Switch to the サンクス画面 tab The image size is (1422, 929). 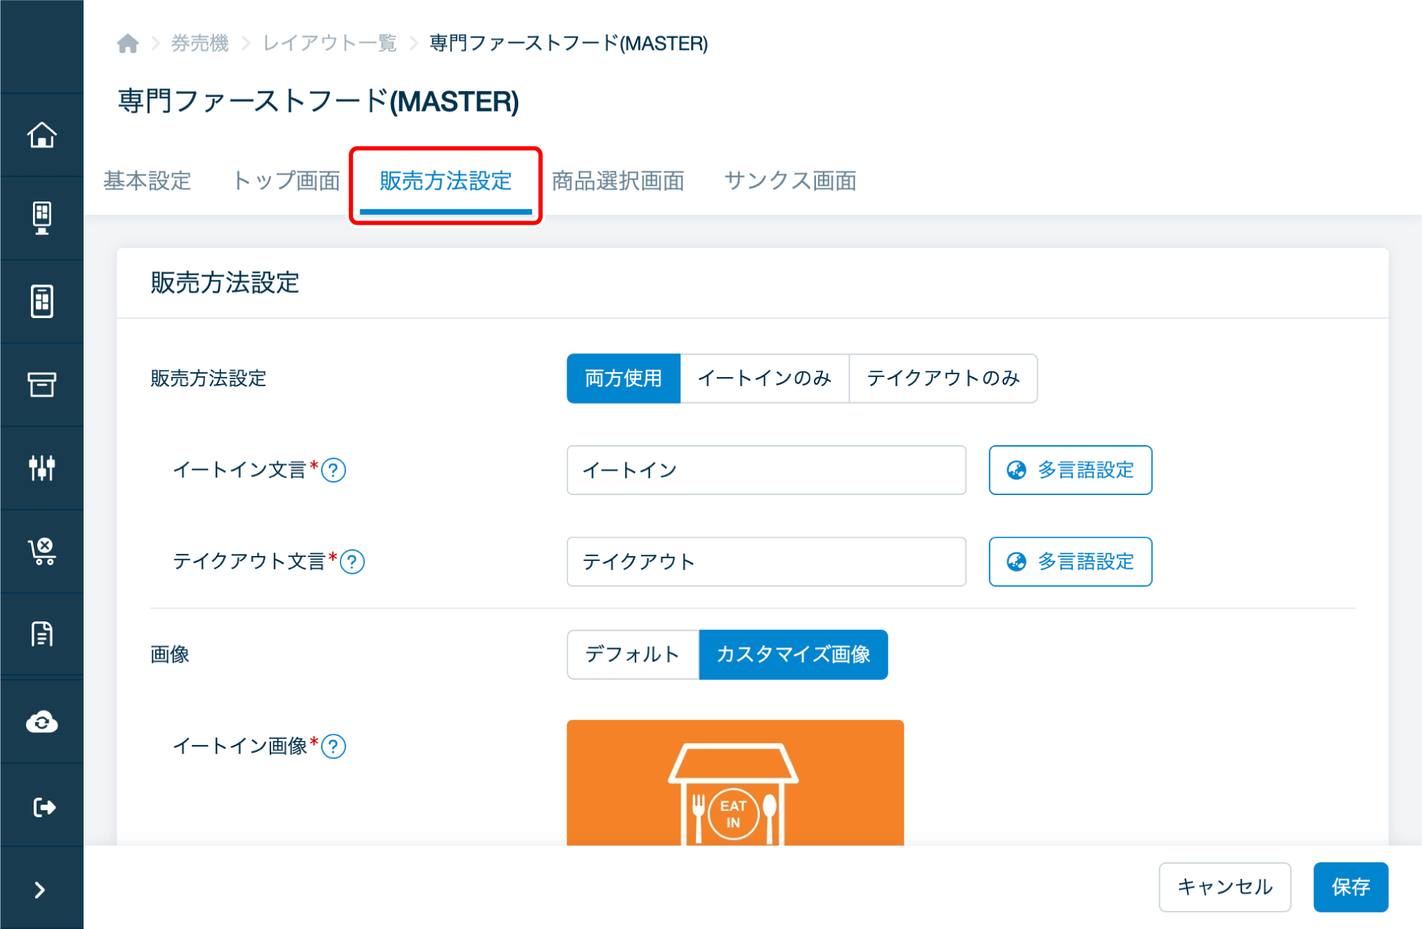[791, 181]
